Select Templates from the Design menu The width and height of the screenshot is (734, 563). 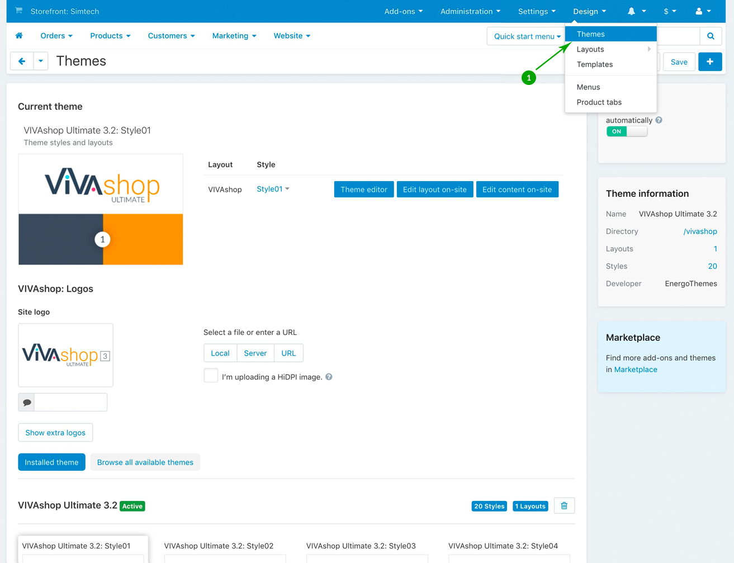[x=594, y=64]
